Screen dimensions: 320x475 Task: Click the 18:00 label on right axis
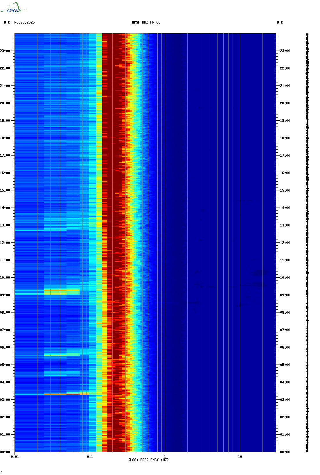pos(285,138)
